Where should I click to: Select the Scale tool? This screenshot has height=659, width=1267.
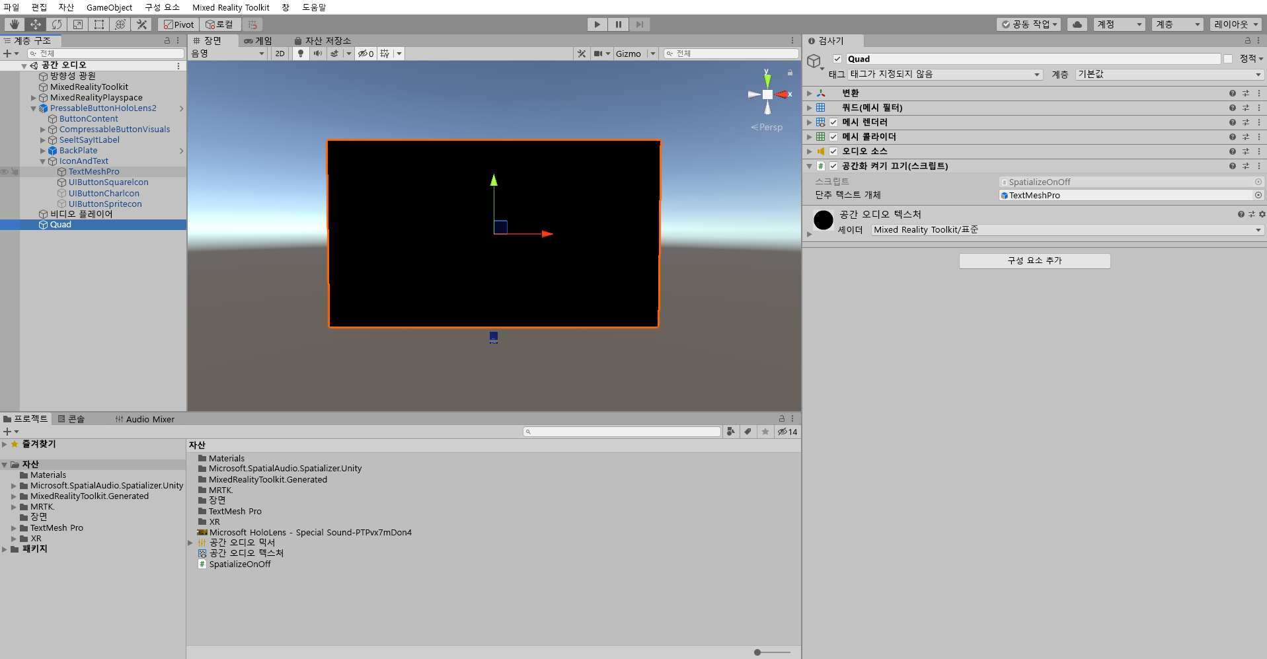coord(78,24)
